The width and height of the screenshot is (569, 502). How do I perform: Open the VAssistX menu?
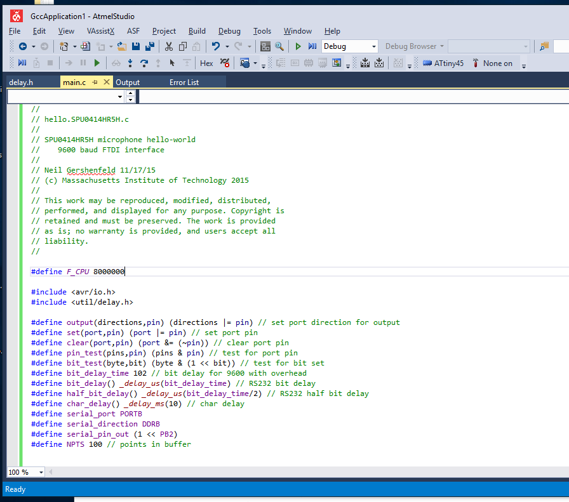[x=100, y=30]
